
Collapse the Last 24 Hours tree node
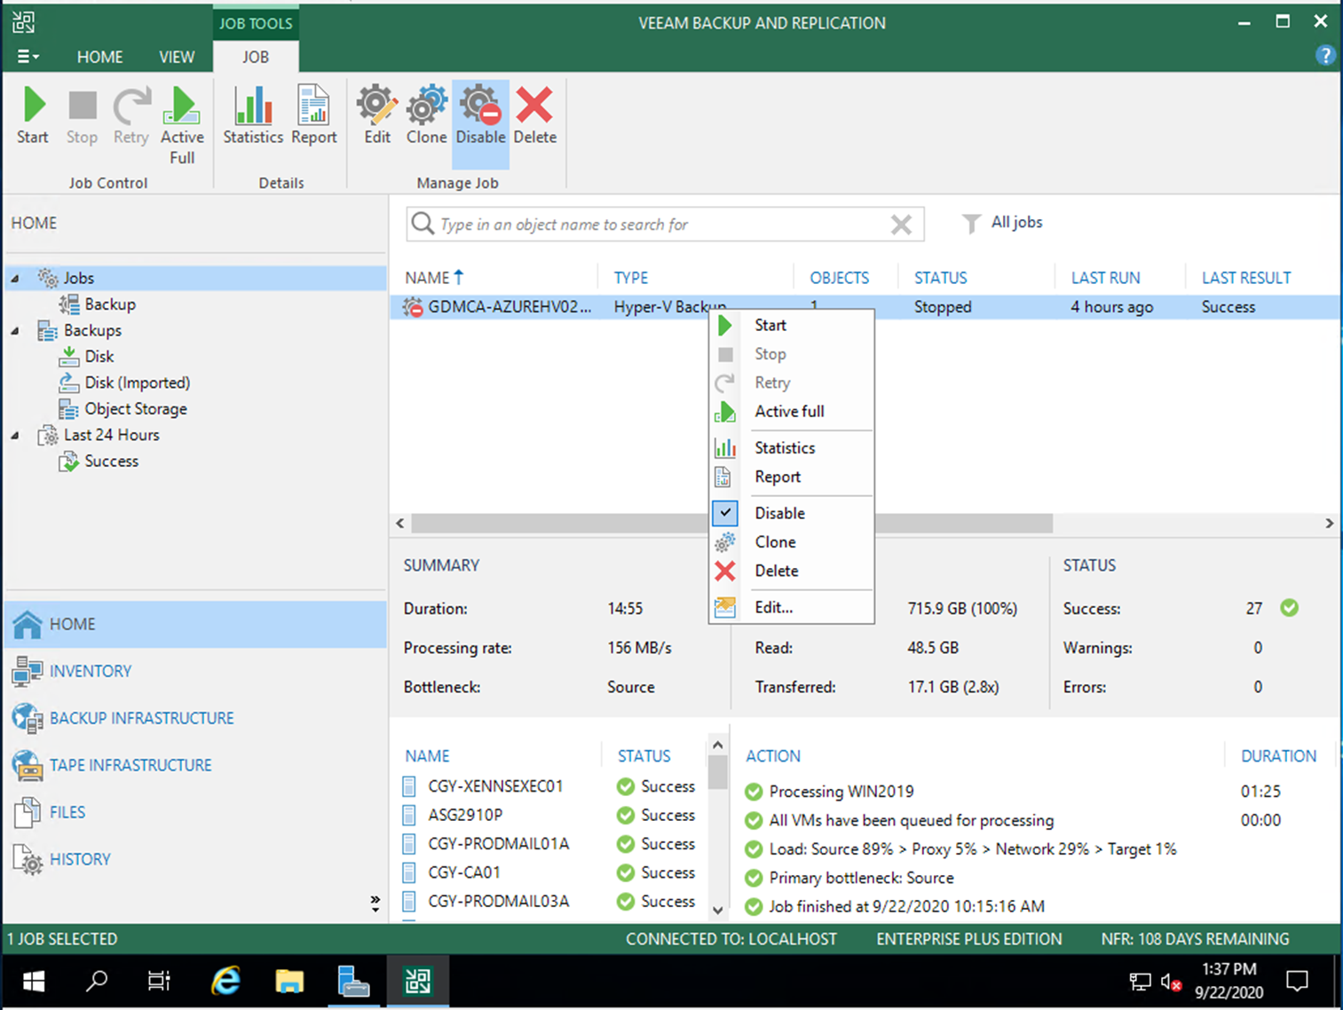(15, 436)
